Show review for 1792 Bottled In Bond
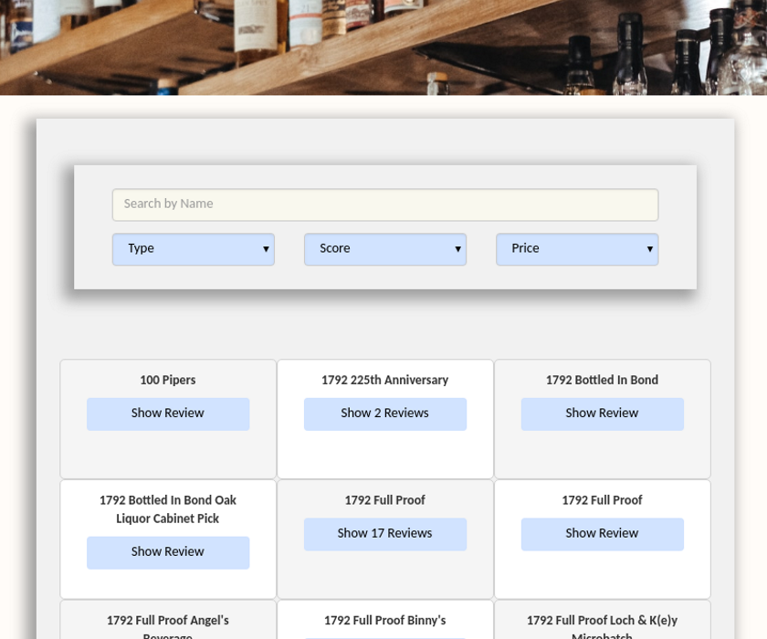This screenshot has width=767, height=639. click(x=602, y=414)
